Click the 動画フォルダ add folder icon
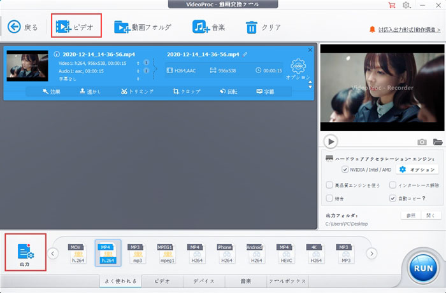446x293 pixels. 122,27
